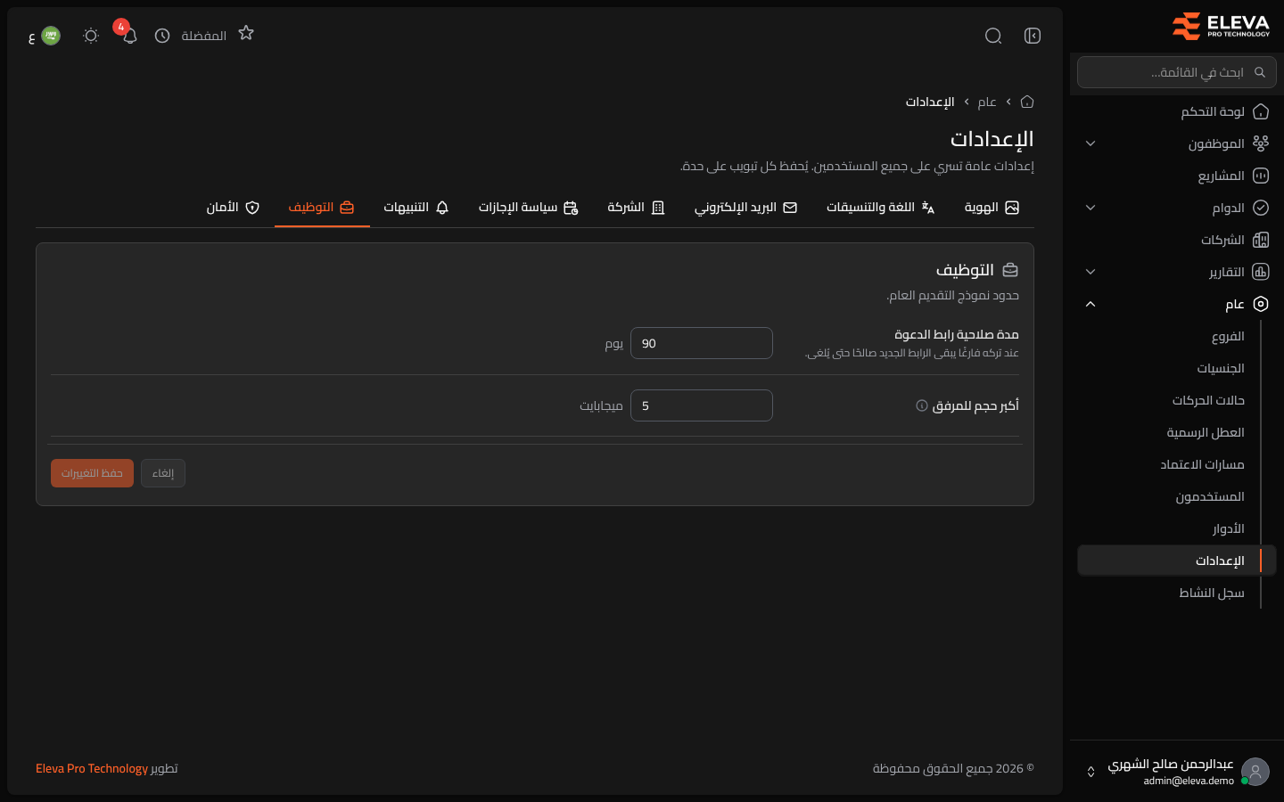
Task: Focus the ابحث في القائمة search box
Action: click(1177, 72)
